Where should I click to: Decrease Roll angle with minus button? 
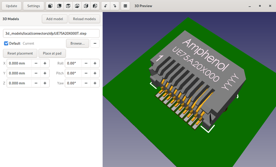[86, 63]
